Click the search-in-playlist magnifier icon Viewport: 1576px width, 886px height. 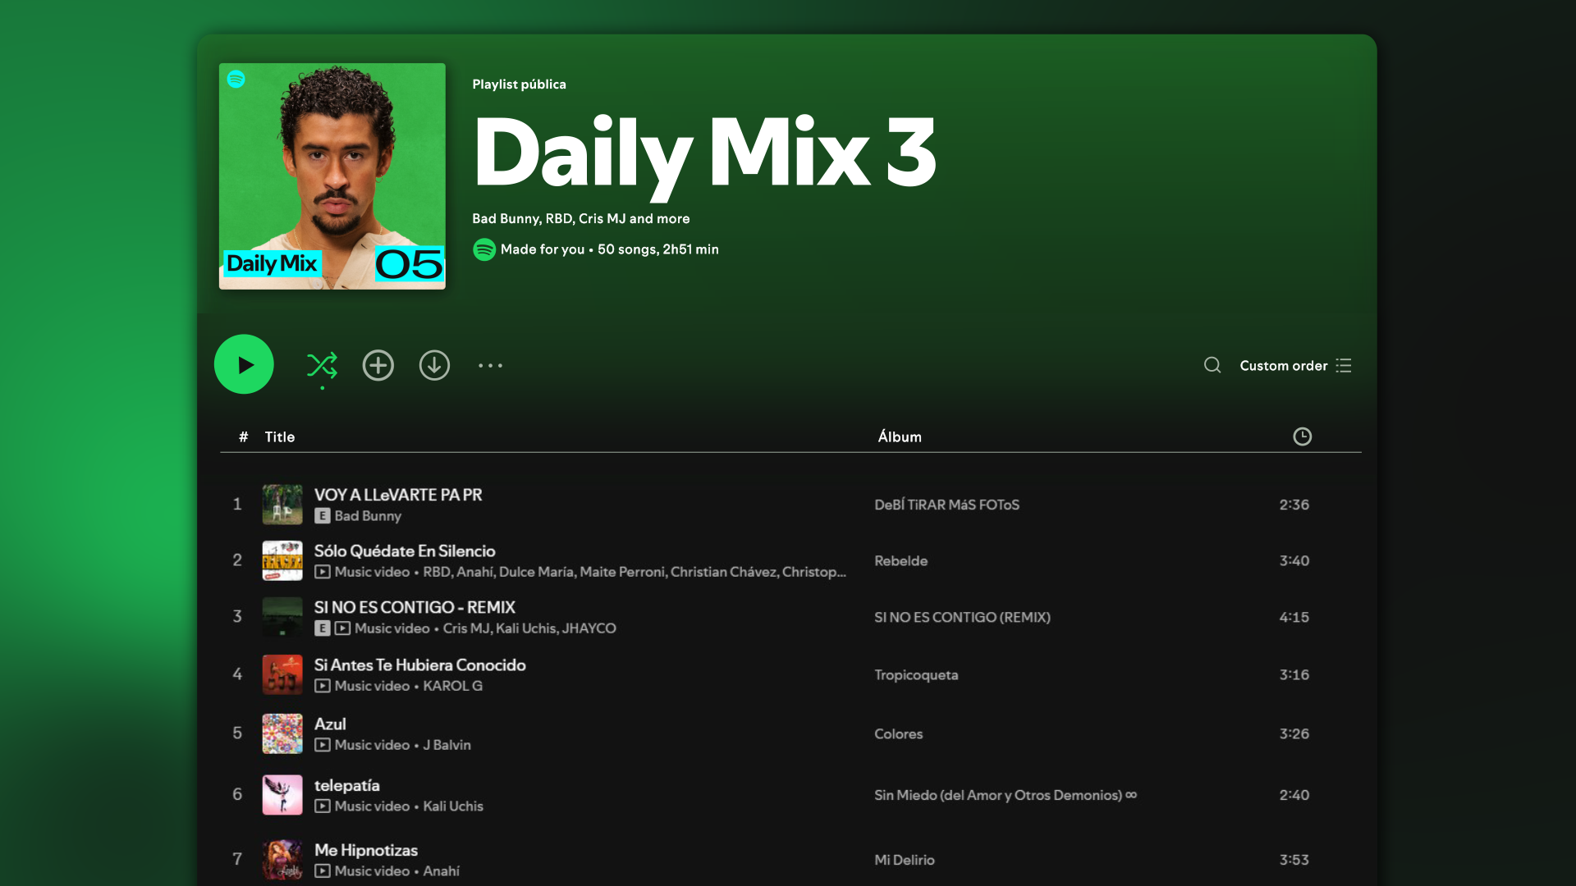(1212, 365)
